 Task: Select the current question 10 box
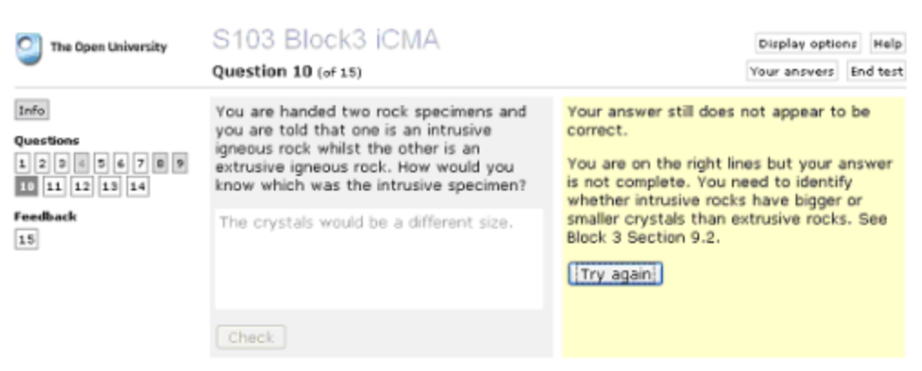(26, 186)
